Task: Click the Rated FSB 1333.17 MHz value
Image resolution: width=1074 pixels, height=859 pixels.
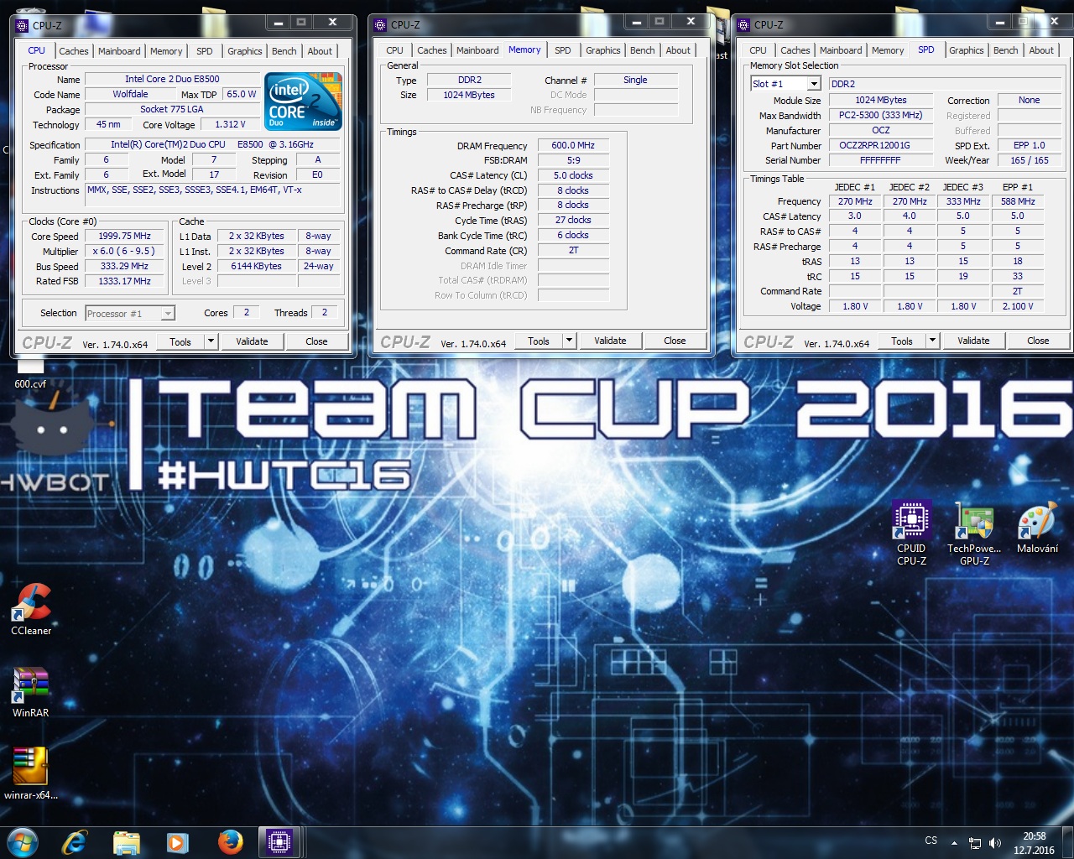Action: (x=125, y=281)
